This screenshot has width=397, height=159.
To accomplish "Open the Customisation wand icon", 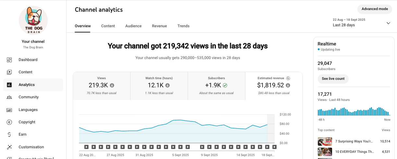I will [x=9, y=147].
